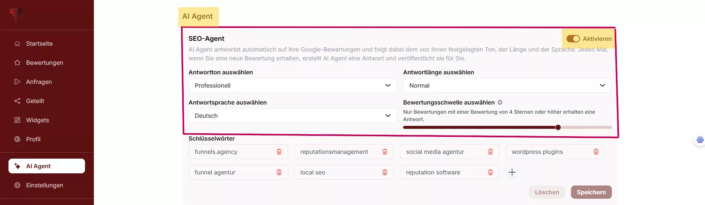Delete the social media agentur keyword
Viewport: 705px width, 205px height.
[x=490, y=152]
